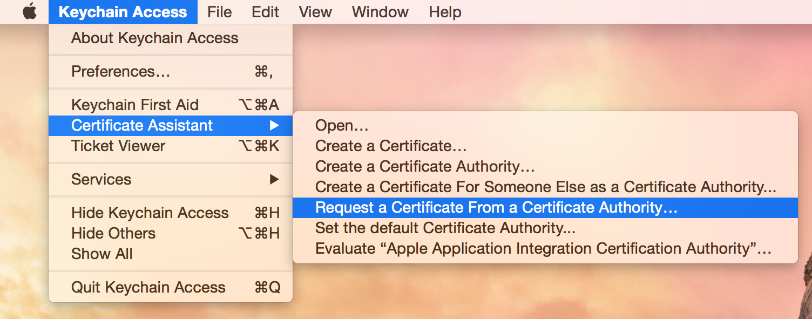Set the default Certificate Authority
Screen dimensions: 812x319
(x=445, y=228)
